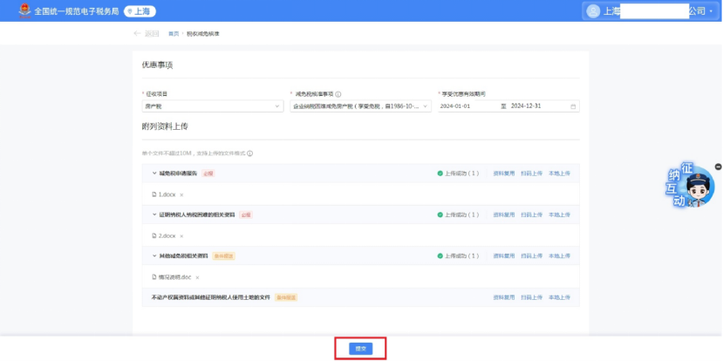
Task: Click 本地上传 for 不动产权属资料 row
Action: click(x=559, y=297)
